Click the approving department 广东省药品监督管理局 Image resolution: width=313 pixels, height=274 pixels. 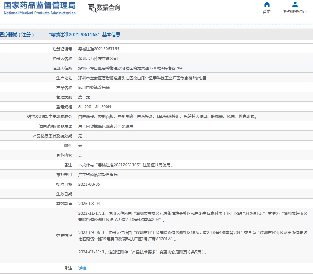pyautogui.click(x=98, y=175)
